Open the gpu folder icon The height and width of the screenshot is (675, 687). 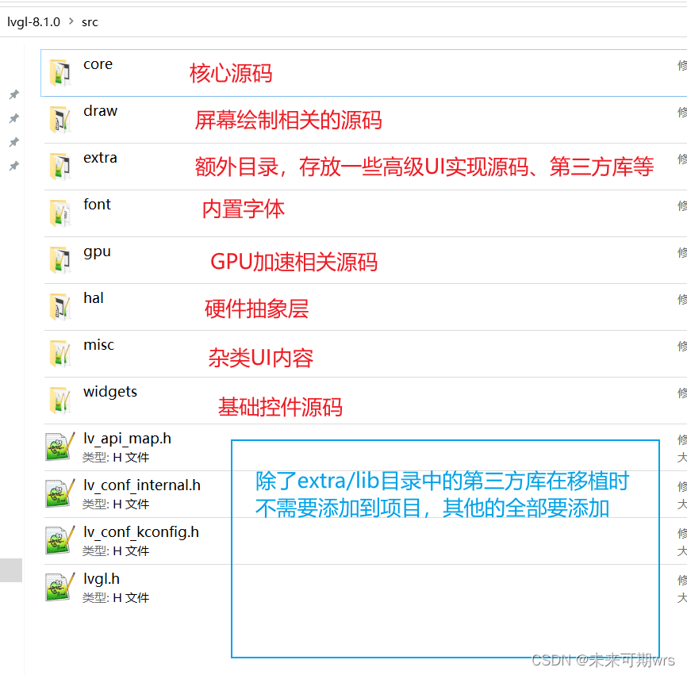point(60,260)
